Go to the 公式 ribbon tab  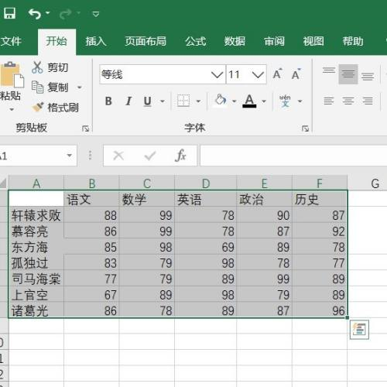196,41
